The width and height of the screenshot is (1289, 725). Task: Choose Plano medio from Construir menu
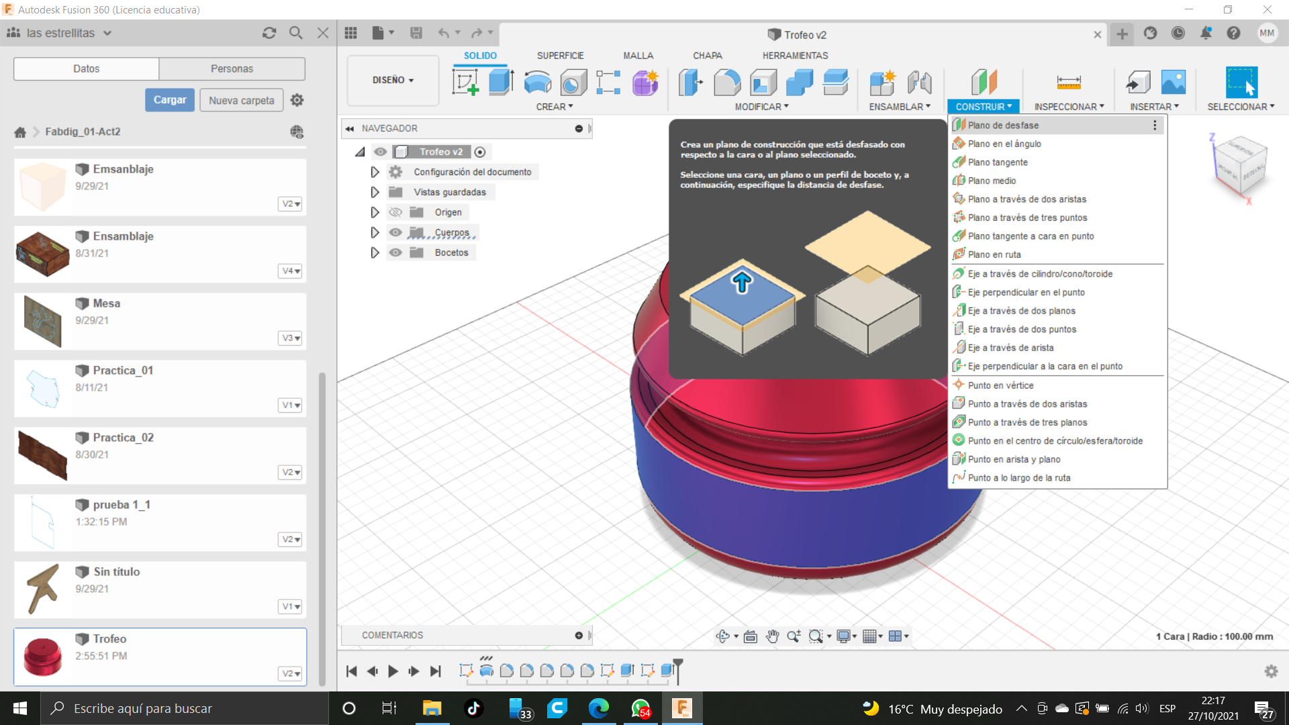point(992,181)
